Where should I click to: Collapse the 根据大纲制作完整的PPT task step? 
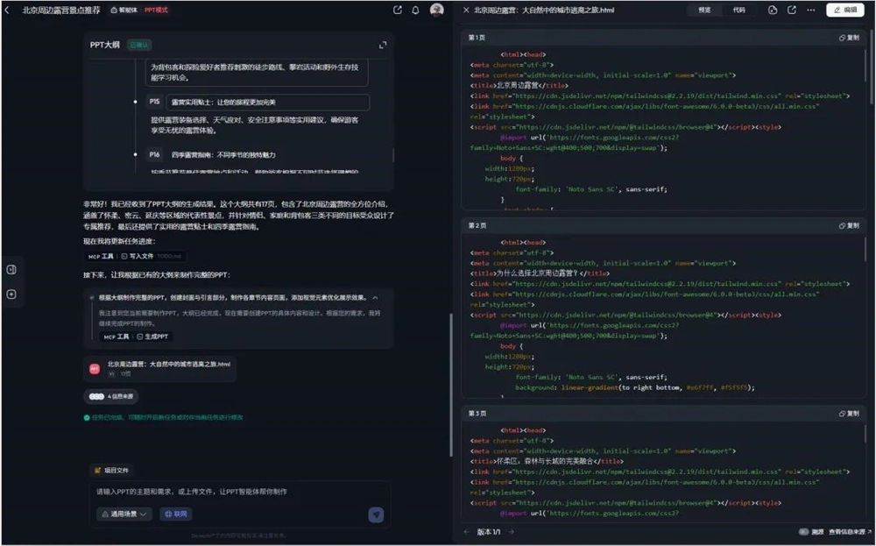pos(376,298)
